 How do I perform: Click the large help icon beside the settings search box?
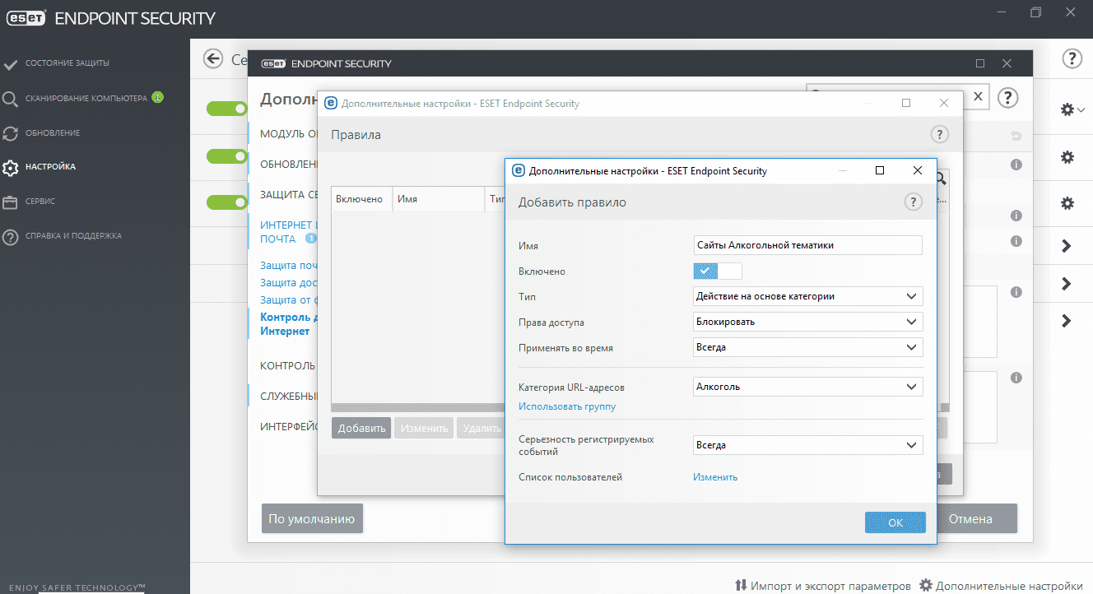1008,97
